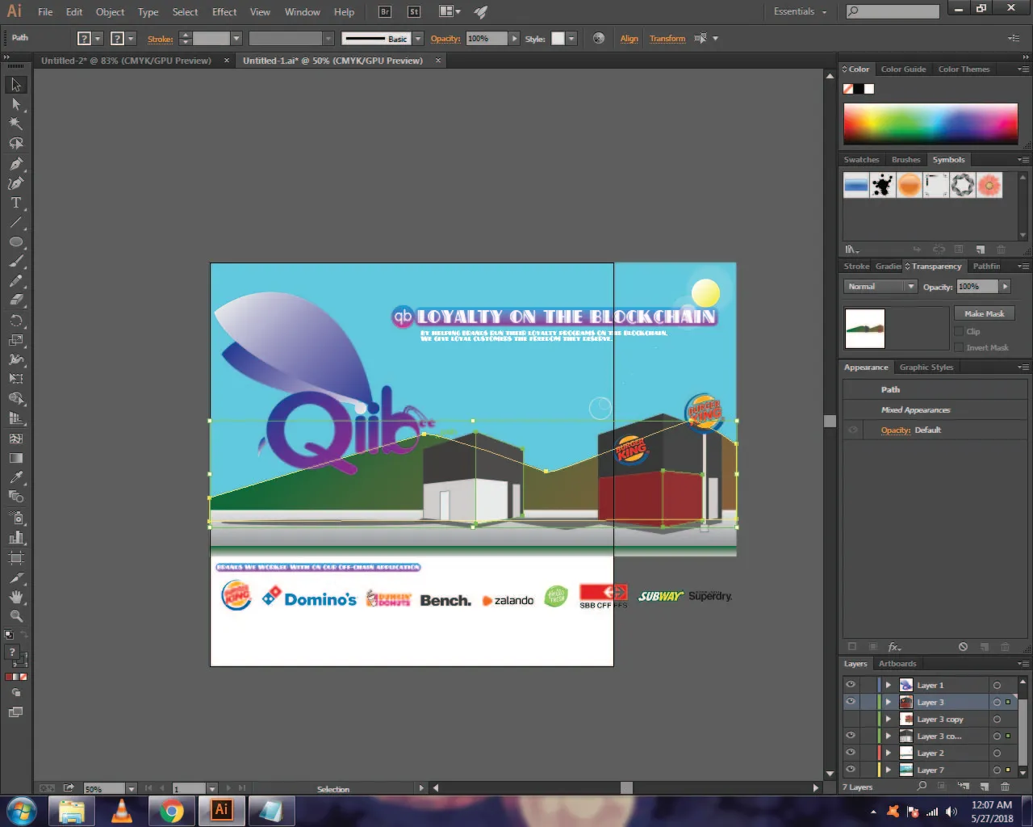
Task: Select the Line Segment tool
Action: [x=15, y=222]
